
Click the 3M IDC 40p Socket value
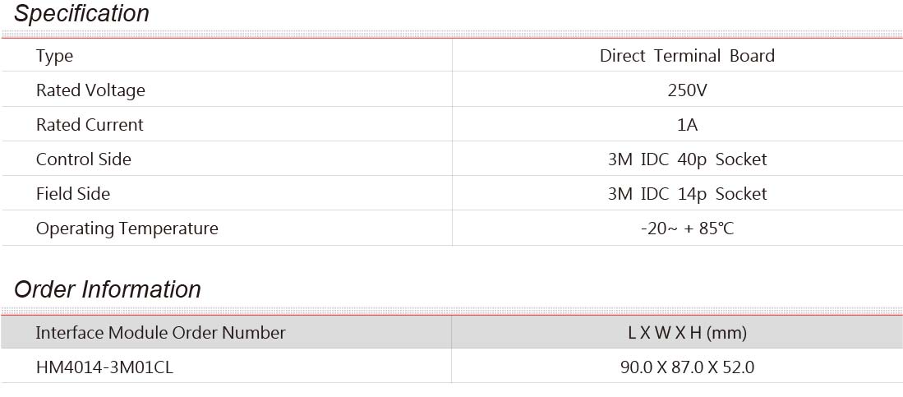pyautogui.click(x=688, y=159)
